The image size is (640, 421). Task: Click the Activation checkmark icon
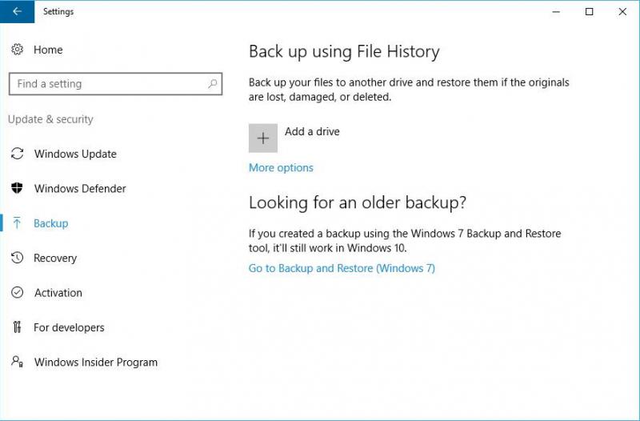pos(17,292)
